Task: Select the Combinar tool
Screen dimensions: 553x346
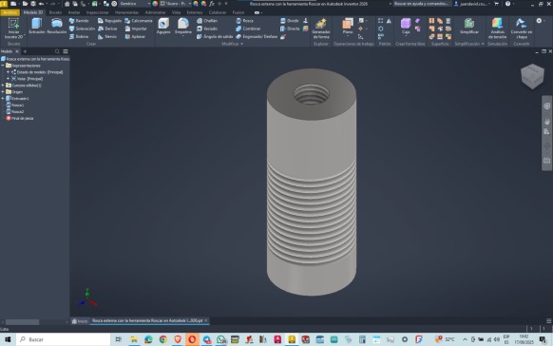Action: [248, 29]
